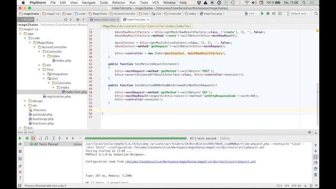Open the Refactor menu
The image size is (336, 189).
(x=119, y=3)
